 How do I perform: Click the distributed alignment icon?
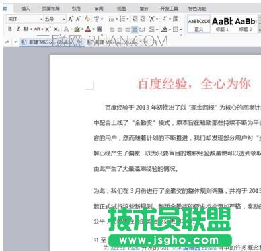tap(142, 30)
